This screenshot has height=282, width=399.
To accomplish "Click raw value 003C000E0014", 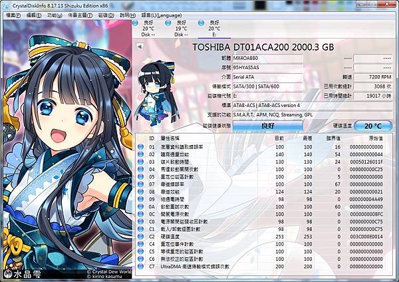I will (366, 237).
